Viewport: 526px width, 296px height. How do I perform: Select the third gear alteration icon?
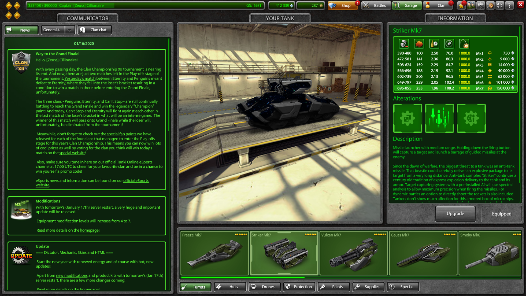[x=471, y=118]
